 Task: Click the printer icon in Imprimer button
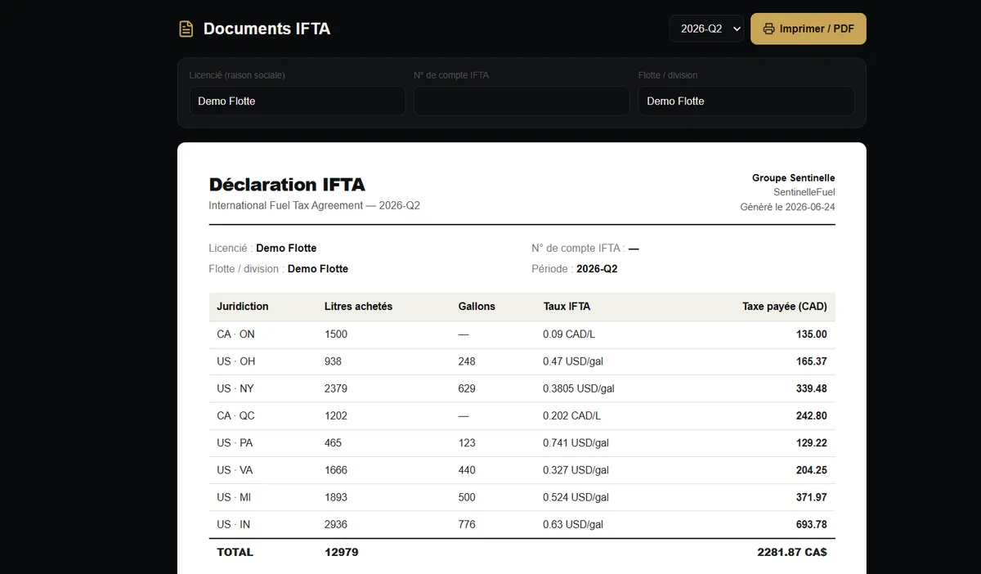coord(768,29)
